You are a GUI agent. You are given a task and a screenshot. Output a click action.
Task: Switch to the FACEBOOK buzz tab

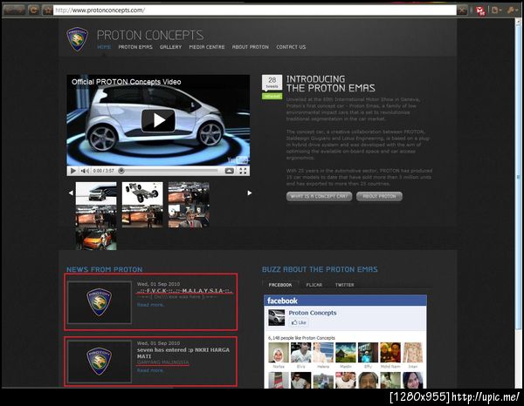pyautogui.click(x=280, y=285)
